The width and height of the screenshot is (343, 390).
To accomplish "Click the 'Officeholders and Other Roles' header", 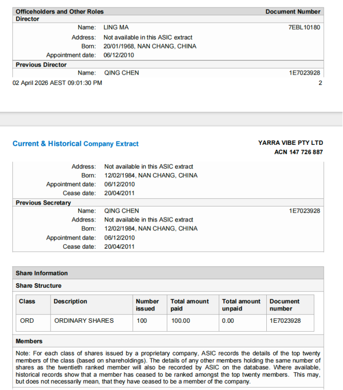I will click(x=59, y=11).
